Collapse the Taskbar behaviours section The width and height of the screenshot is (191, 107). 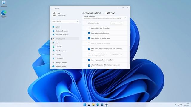(125, 17)
